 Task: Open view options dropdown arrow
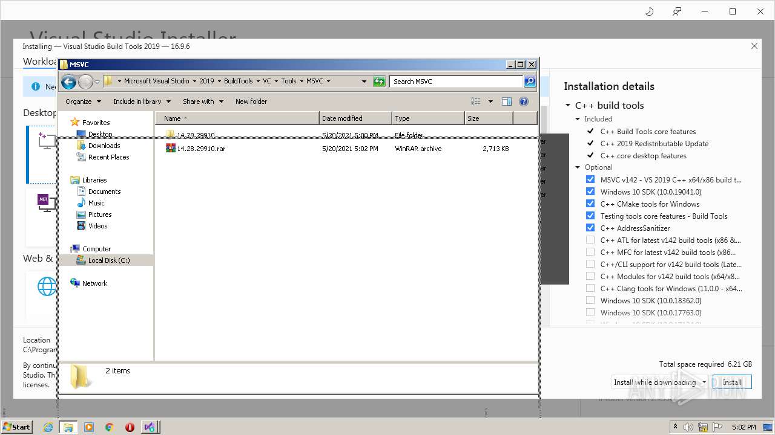click(490, 101)
